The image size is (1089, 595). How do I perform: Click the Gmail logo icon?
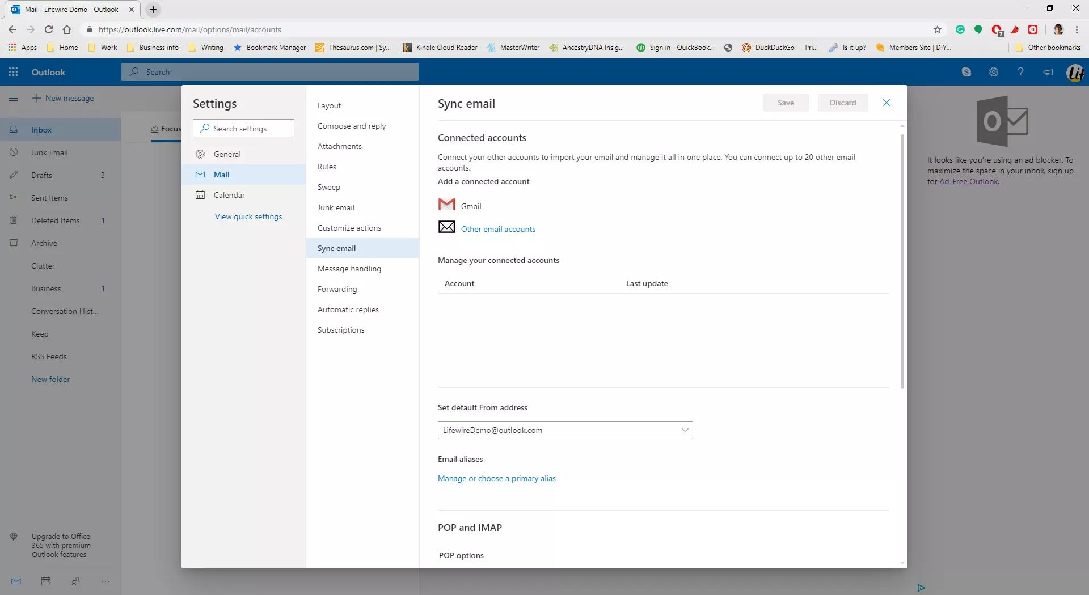click(x=447, y=205)
